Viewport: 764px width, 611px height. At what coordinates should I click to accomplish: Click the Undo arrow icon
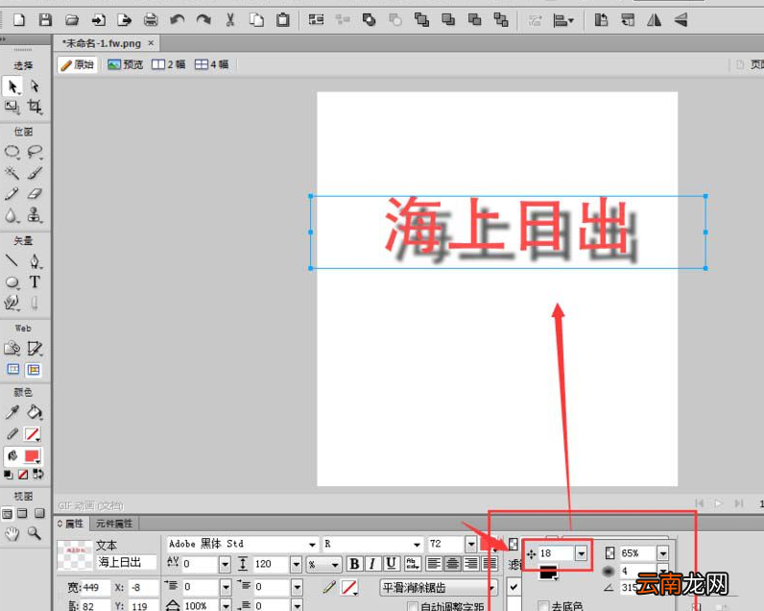click(x=177, y=20)
